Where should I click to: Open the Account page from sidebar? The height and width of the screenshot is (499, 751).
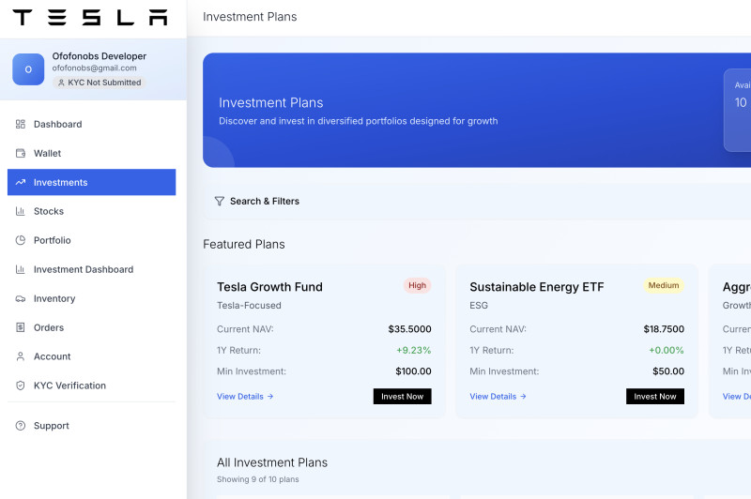pos(52,357)
